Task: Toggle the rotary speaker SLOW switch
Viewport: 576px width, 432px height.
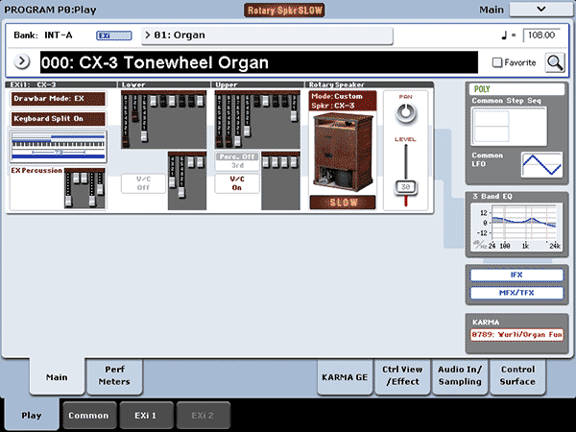Action: 342,203
